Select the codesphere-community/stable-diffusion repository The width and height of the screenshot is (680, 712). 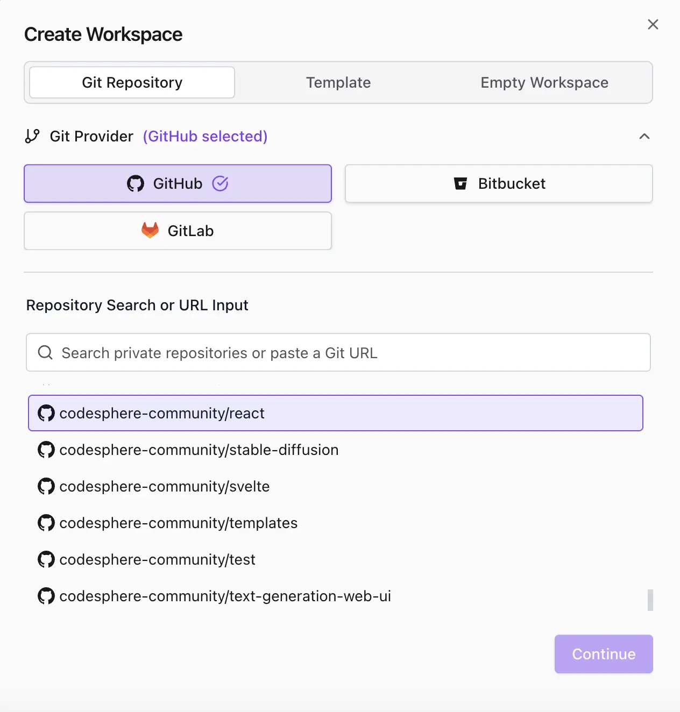pyautogui.click(x=199, y=450)
